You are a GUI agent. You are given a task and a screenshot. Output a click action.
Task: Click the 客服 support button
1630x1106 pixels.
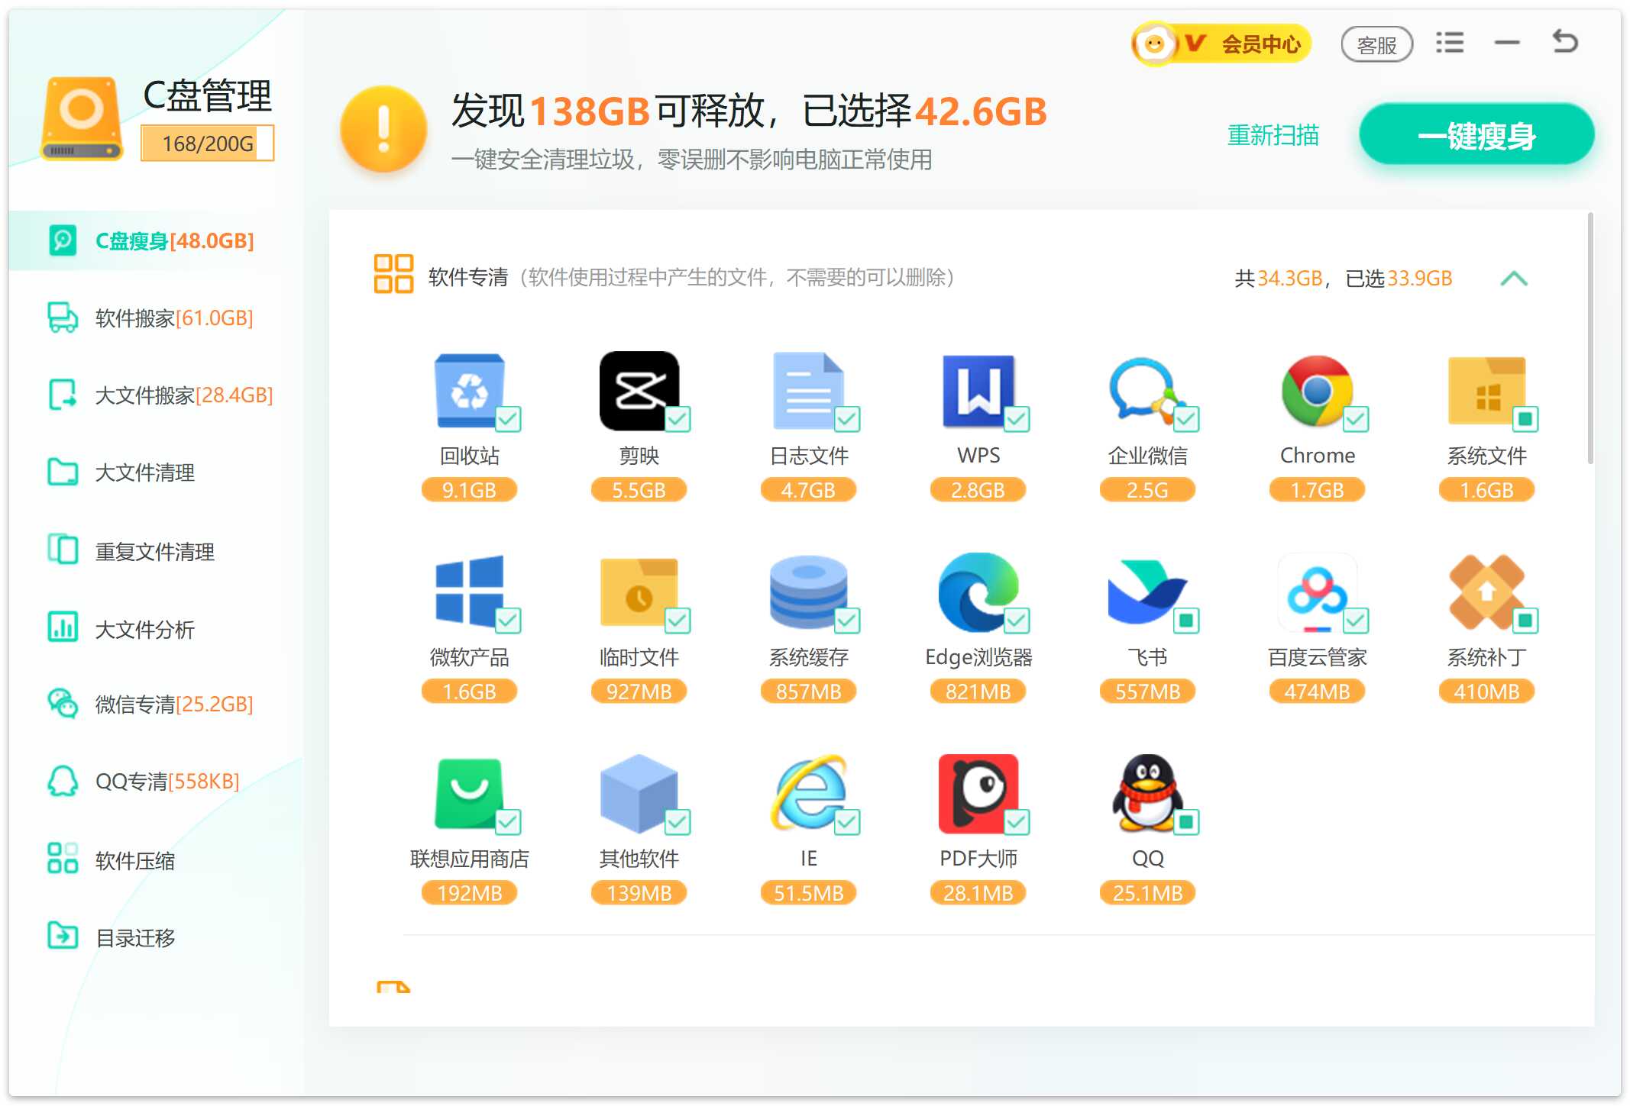point(1376,45)
